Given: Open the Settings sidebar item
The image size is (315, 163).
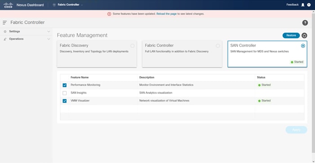Looking at the screenshot, I should point(26,31).
